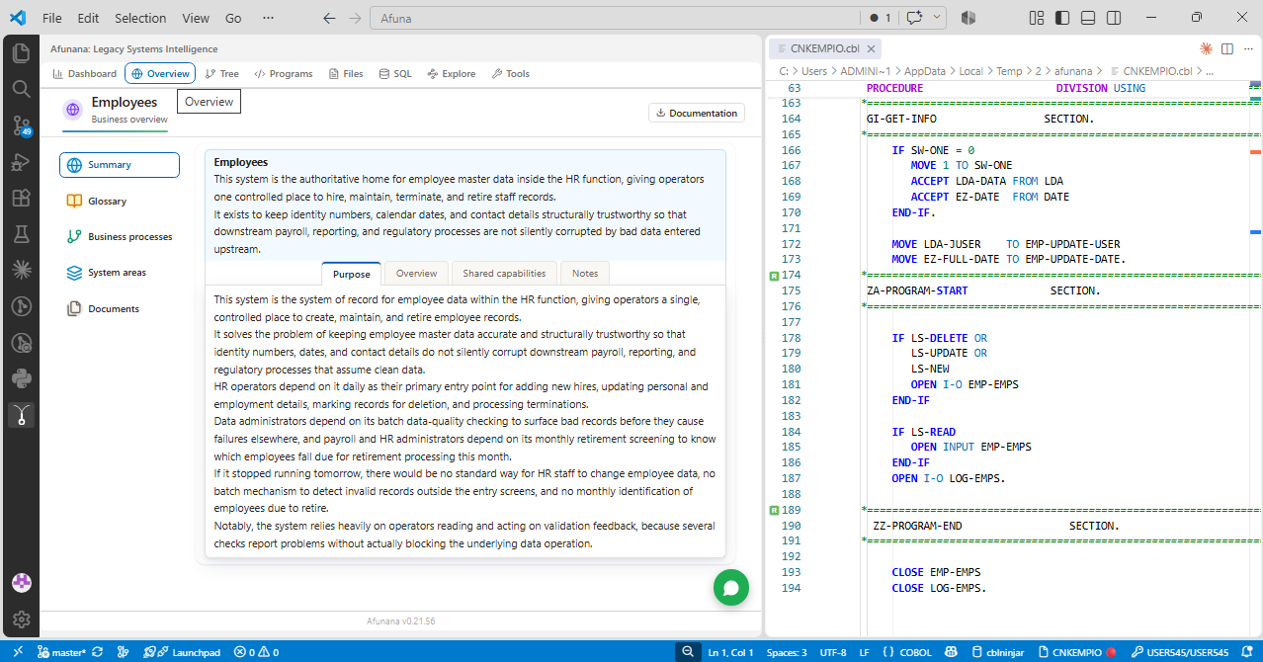Click the Afuna command center search box

coord(613,18)
